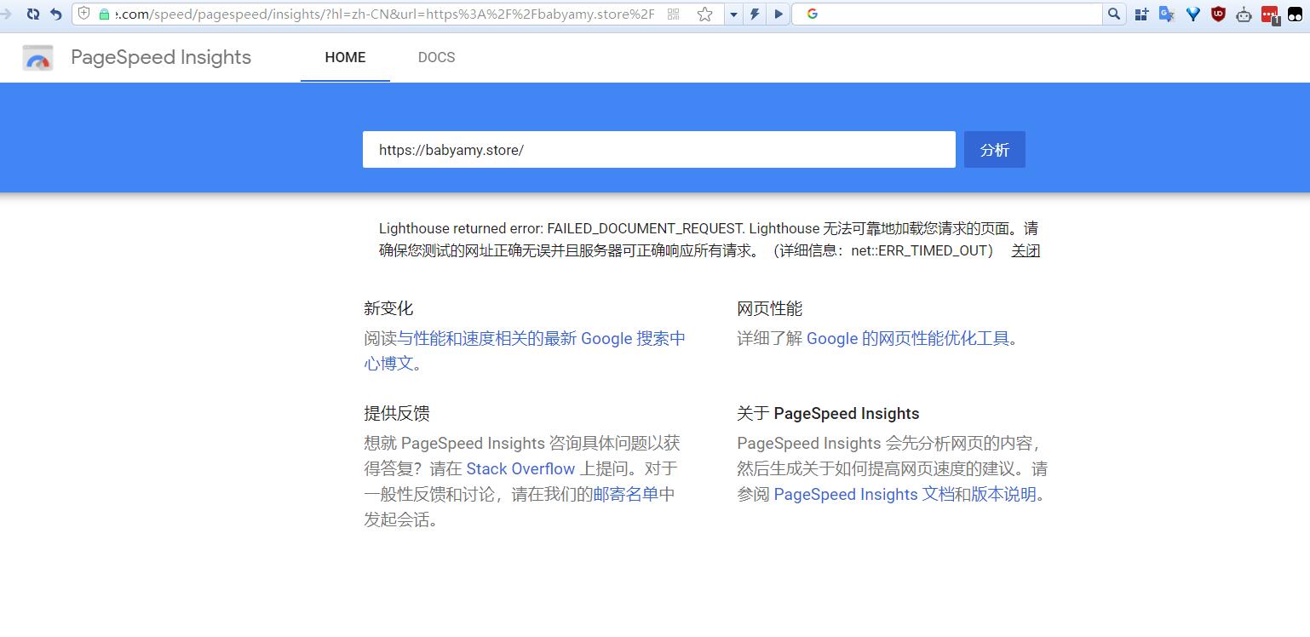Open the 版本说明 release notes link
Image resolution: width=1310 pixels, height=637 pixels.
(x=1004, y=494)
